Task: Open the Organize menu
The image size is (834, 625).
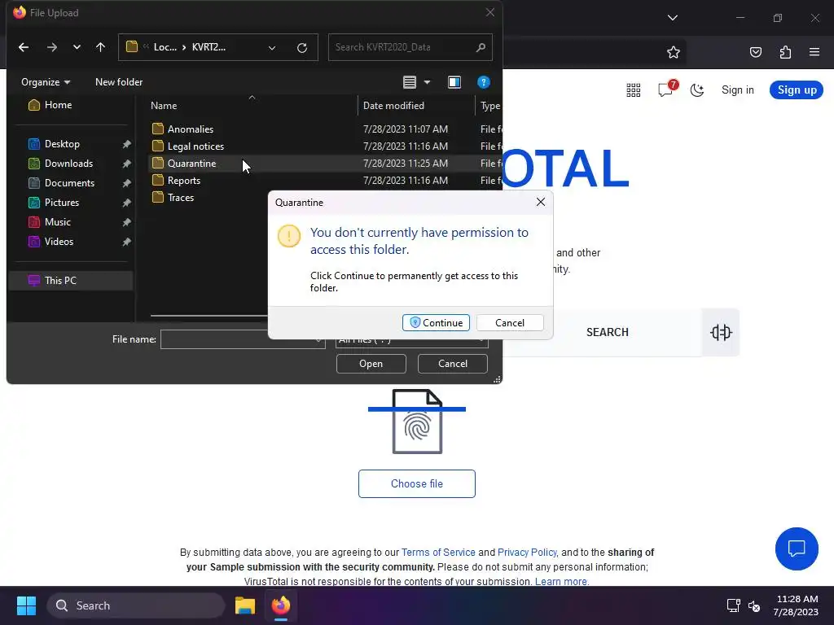Action: (x=46, y=82)
